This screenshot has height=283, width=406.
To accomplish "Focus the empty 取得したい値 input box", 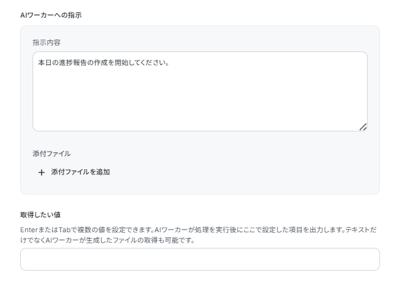I will coord(200,259).
